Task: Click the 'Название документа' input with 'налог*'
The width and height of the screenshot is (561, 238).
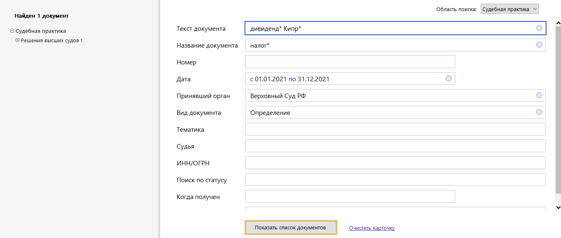Action: [395, 45]
